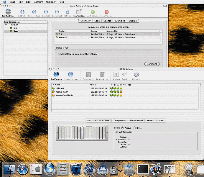The width and height of the screenshot is (204, 177).
Task: Select the Drives radio button
Action: [x=134, y=128]
